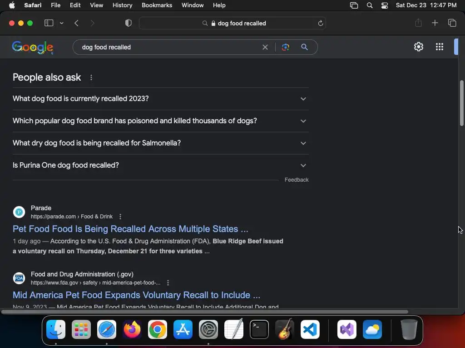465x348 pixels.
Task: Open Visual Studio Code from the Dock
Action: click(310, 329)
